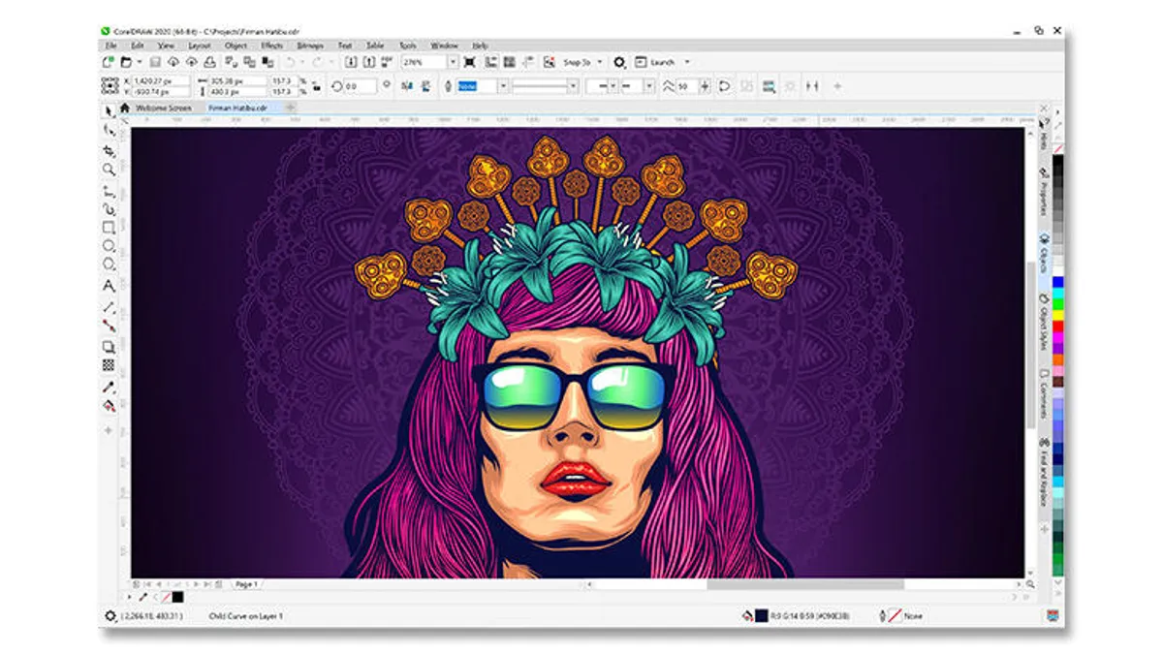Viewport: 1163px width, 654px height.
Task: Open the end arrowhead dropdown
Action: (x=651, y=86)
